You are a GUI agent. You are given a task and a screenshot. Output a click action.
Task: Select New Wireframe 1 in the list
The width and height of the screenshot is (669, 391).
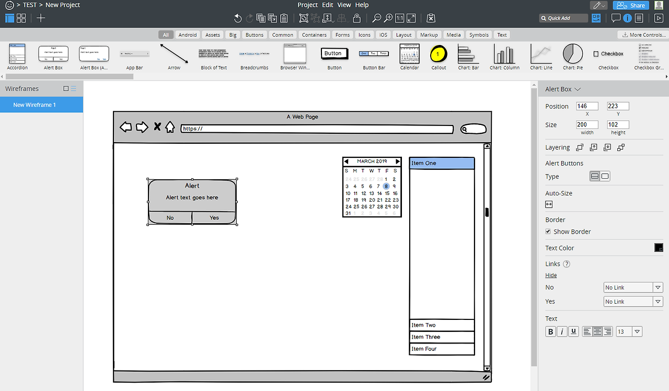pos(41,105)
